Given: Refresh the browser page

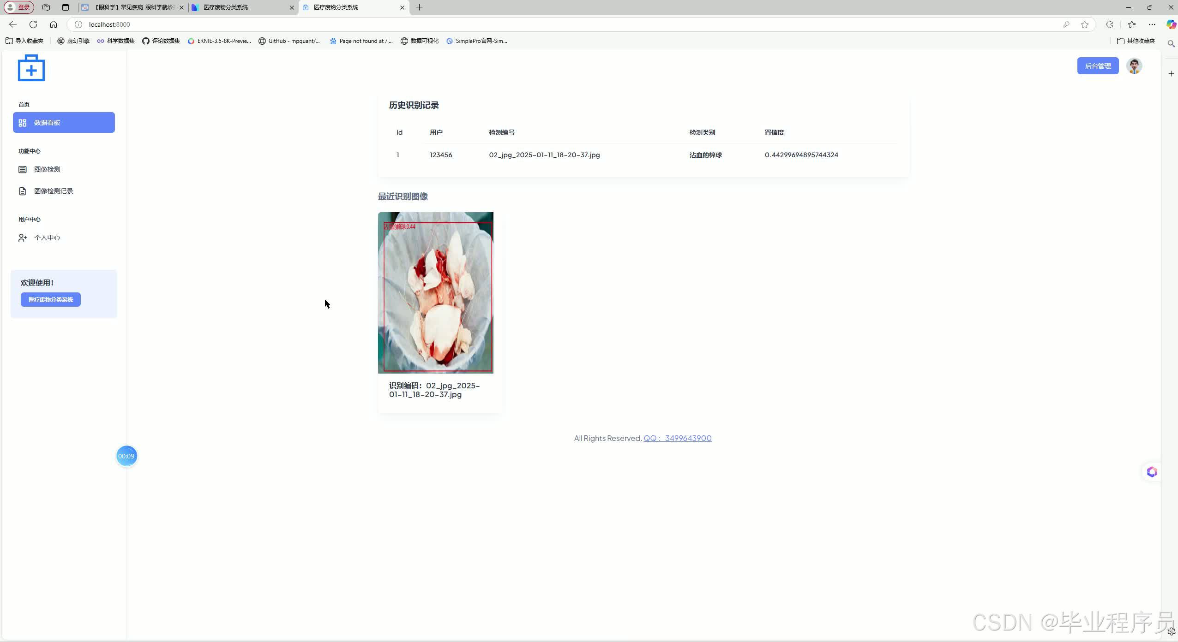Looking at the screenshot, I should coord(33,24).
